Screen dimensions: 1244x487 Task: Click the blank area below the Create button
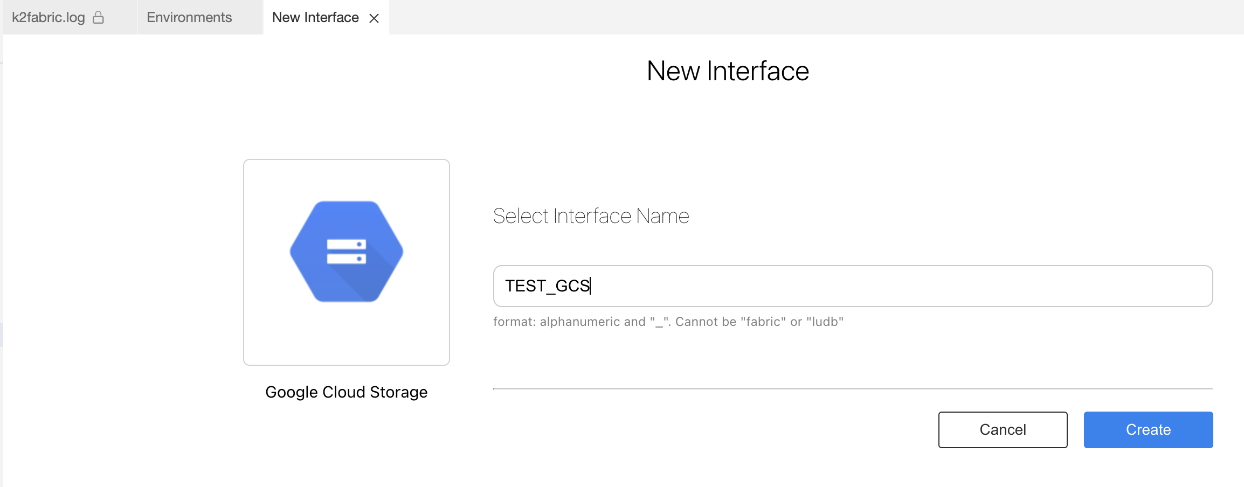coord(1148,468)
